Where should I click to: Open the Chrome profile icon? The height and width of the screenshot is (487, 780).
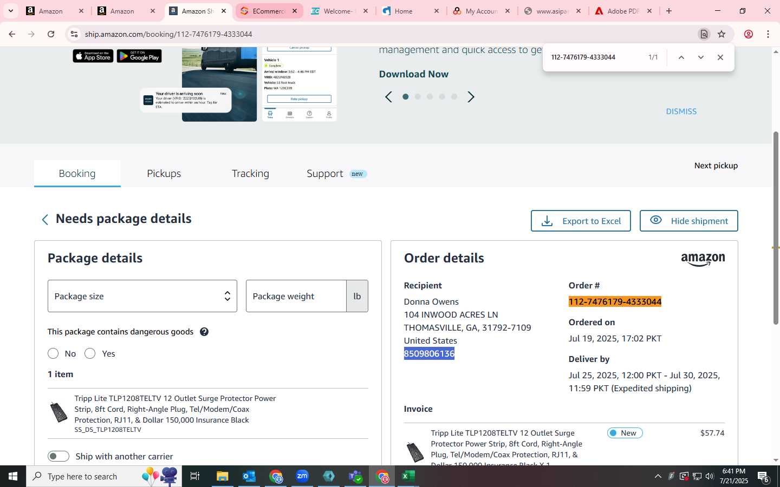pyautogui.click(x=749, y=34)
